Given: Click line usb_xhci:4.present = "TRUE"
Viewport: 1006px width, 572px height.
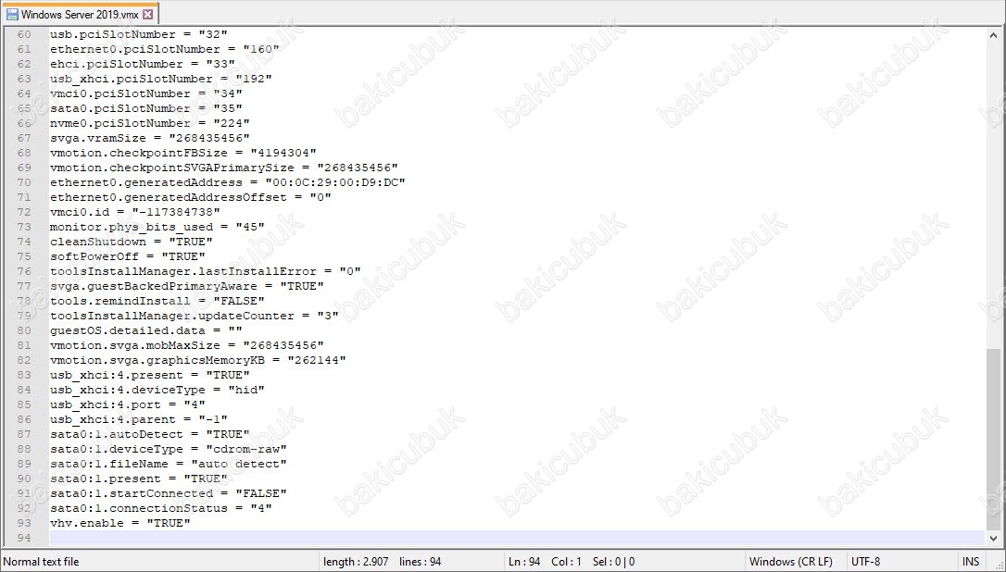Looking at the screenshot, I should click(x=149, y=375).
